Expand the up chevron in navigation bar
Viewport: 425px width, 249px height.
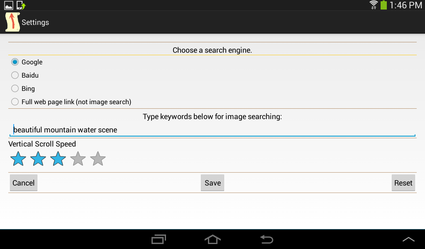pyautogui.click(x=408, y=239)
